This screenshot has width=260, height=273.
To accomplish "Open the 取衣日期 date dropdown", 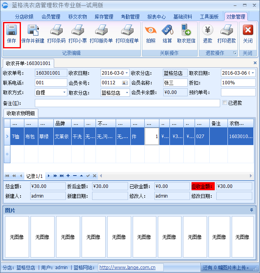I will [x=253, y=73].
